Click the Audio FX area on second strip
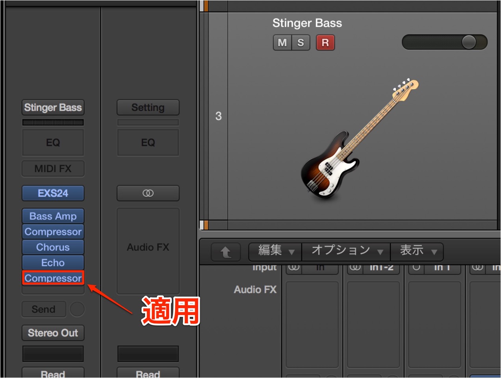Image resolution: width=501 pixels, height=378 pixels. (x=148, y=251)
